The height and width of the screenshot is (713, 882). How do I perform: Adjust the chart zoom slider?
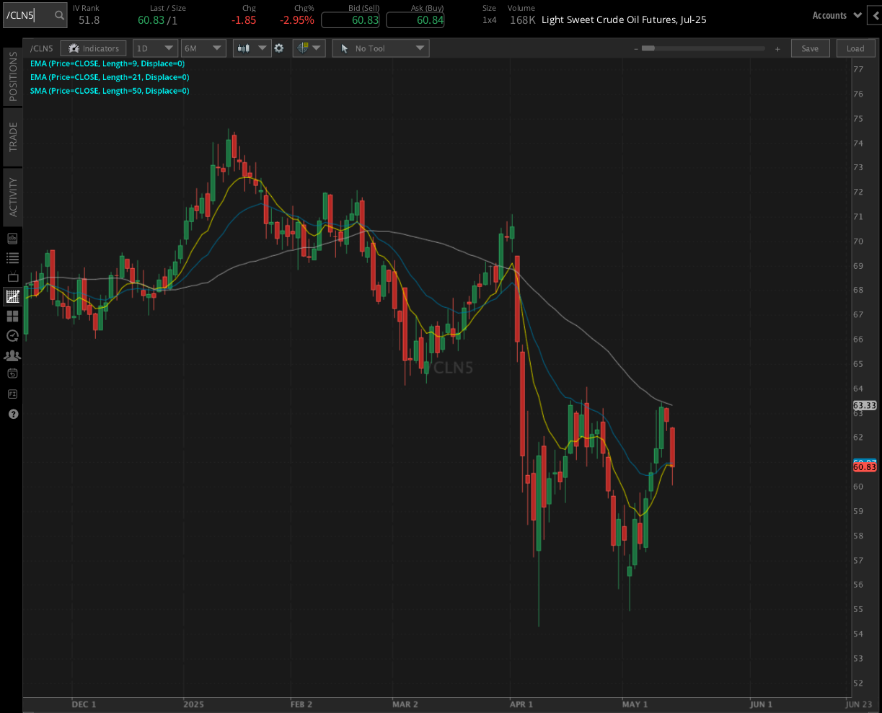(x=648, y=48)
